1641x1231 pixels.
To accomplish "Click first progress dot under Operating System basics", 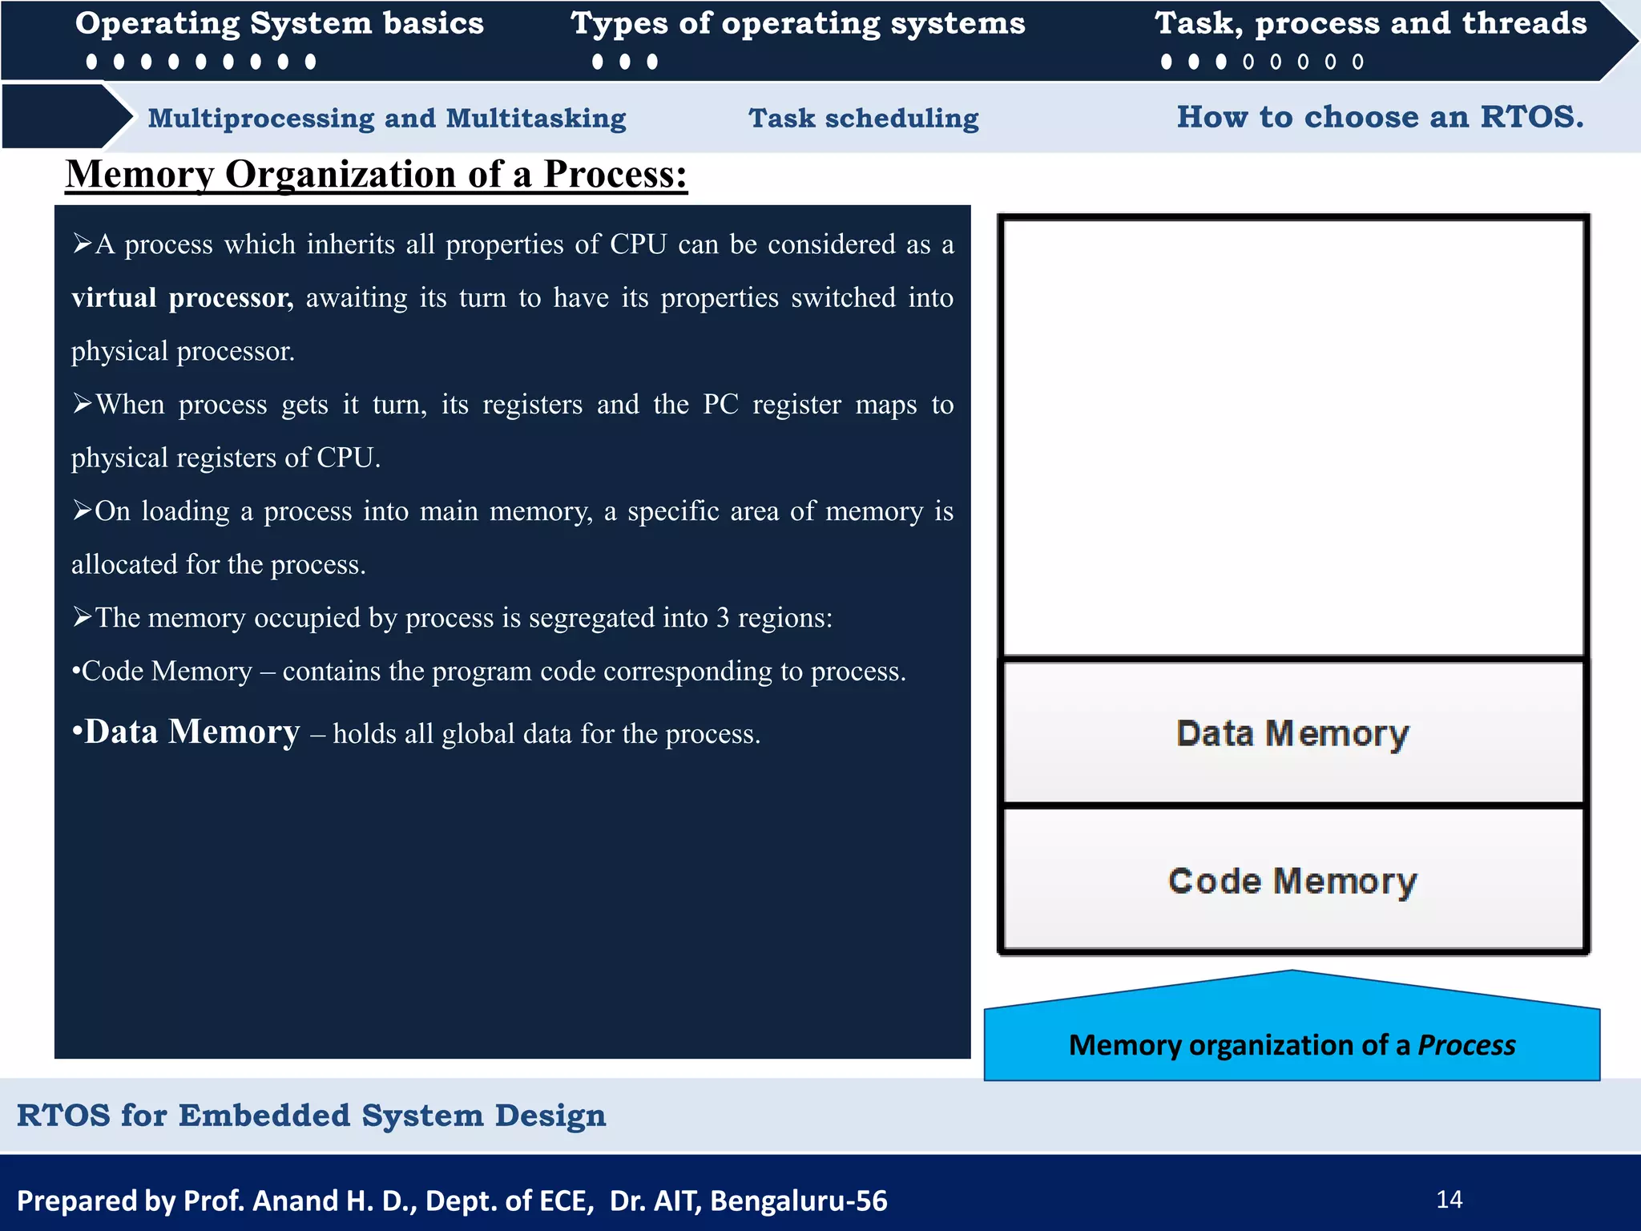I will [x=91, y=62].
